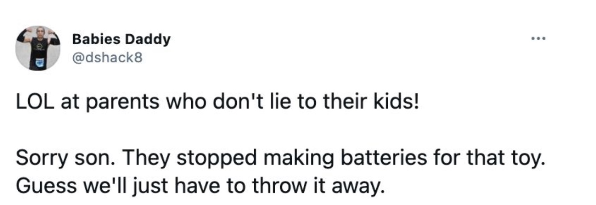Click the sentence starting "Sorry son."

281,158
